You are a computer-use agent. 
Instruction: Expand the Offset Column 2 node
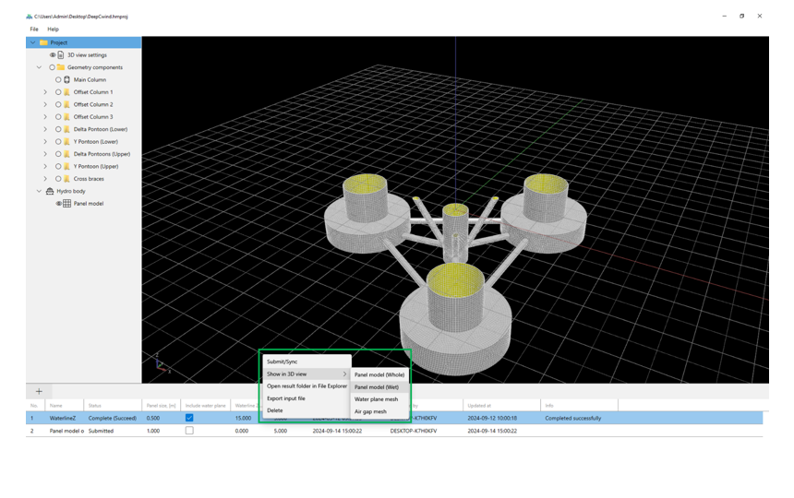click(45, 104)
